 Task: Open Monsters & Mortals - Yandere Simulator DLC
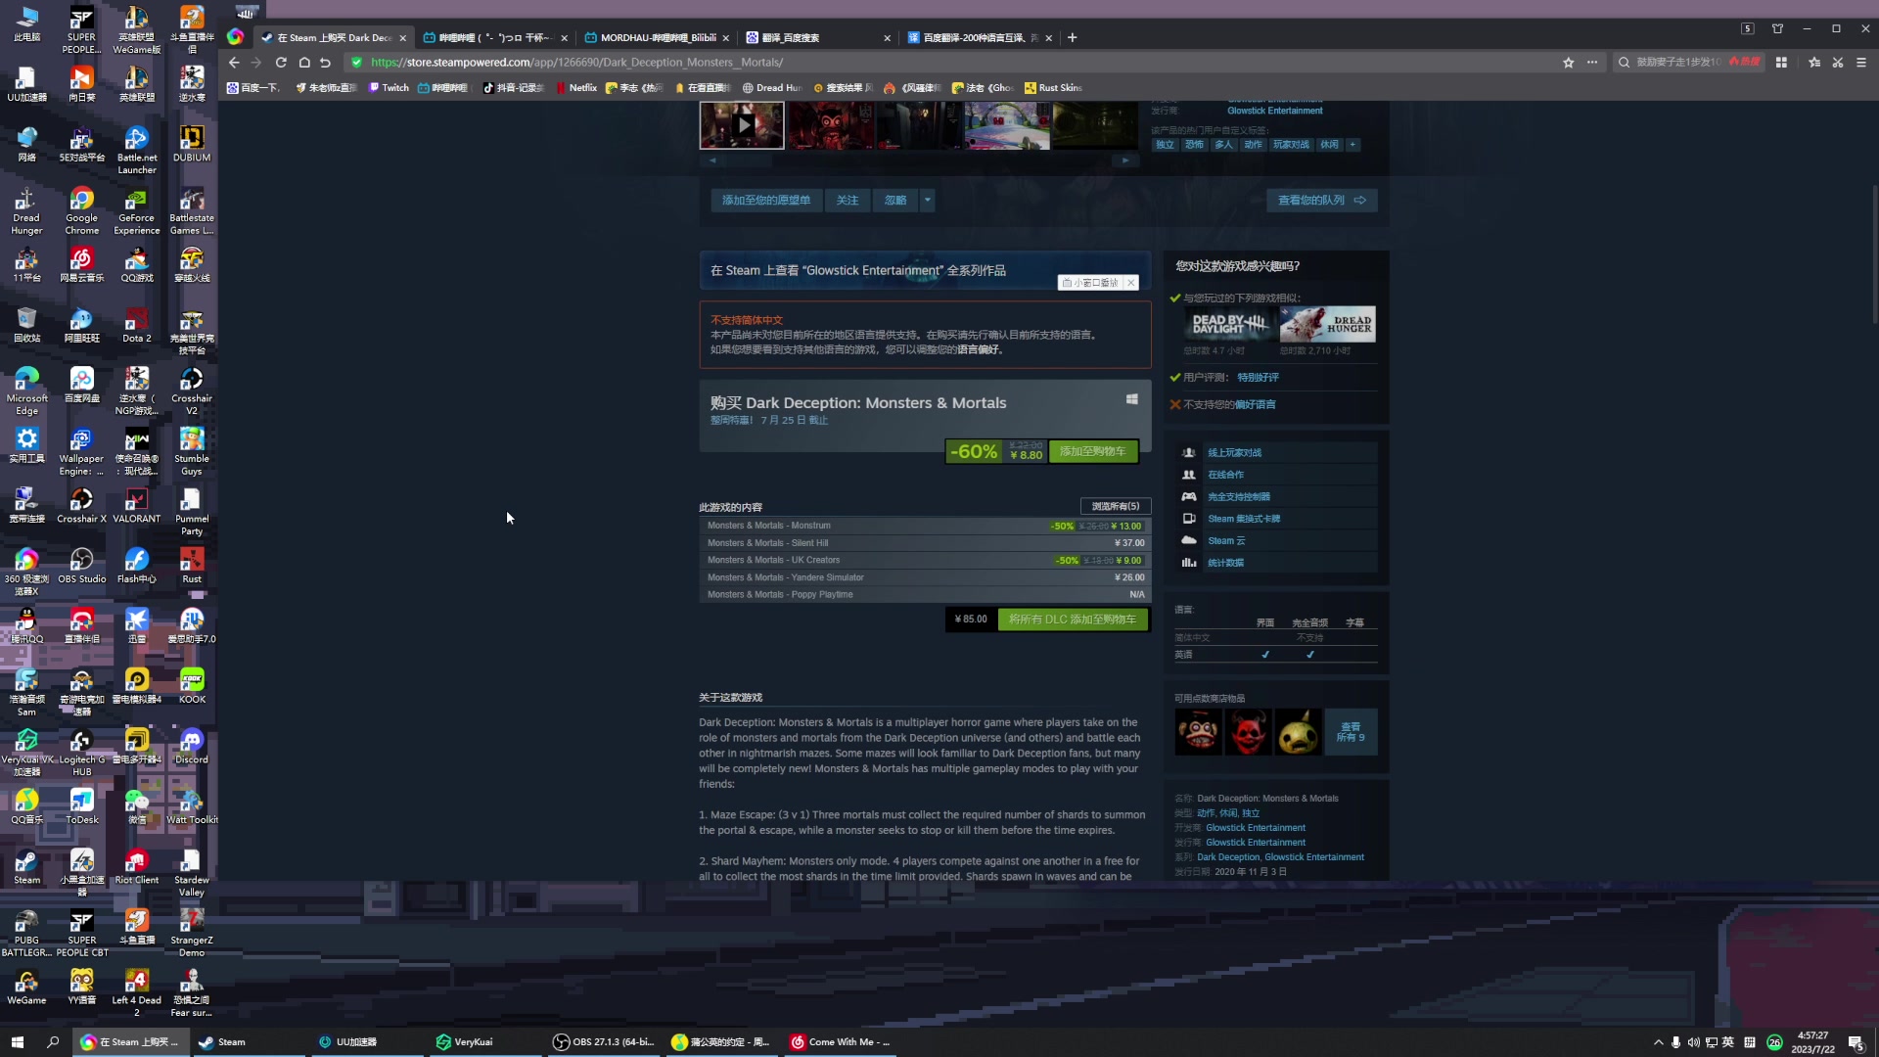tap(925, 577)
